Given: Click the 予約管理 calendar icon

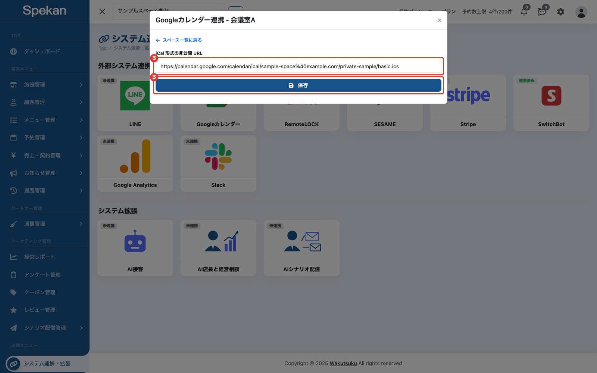Looking at the screenshot, I should pos(13,138).
